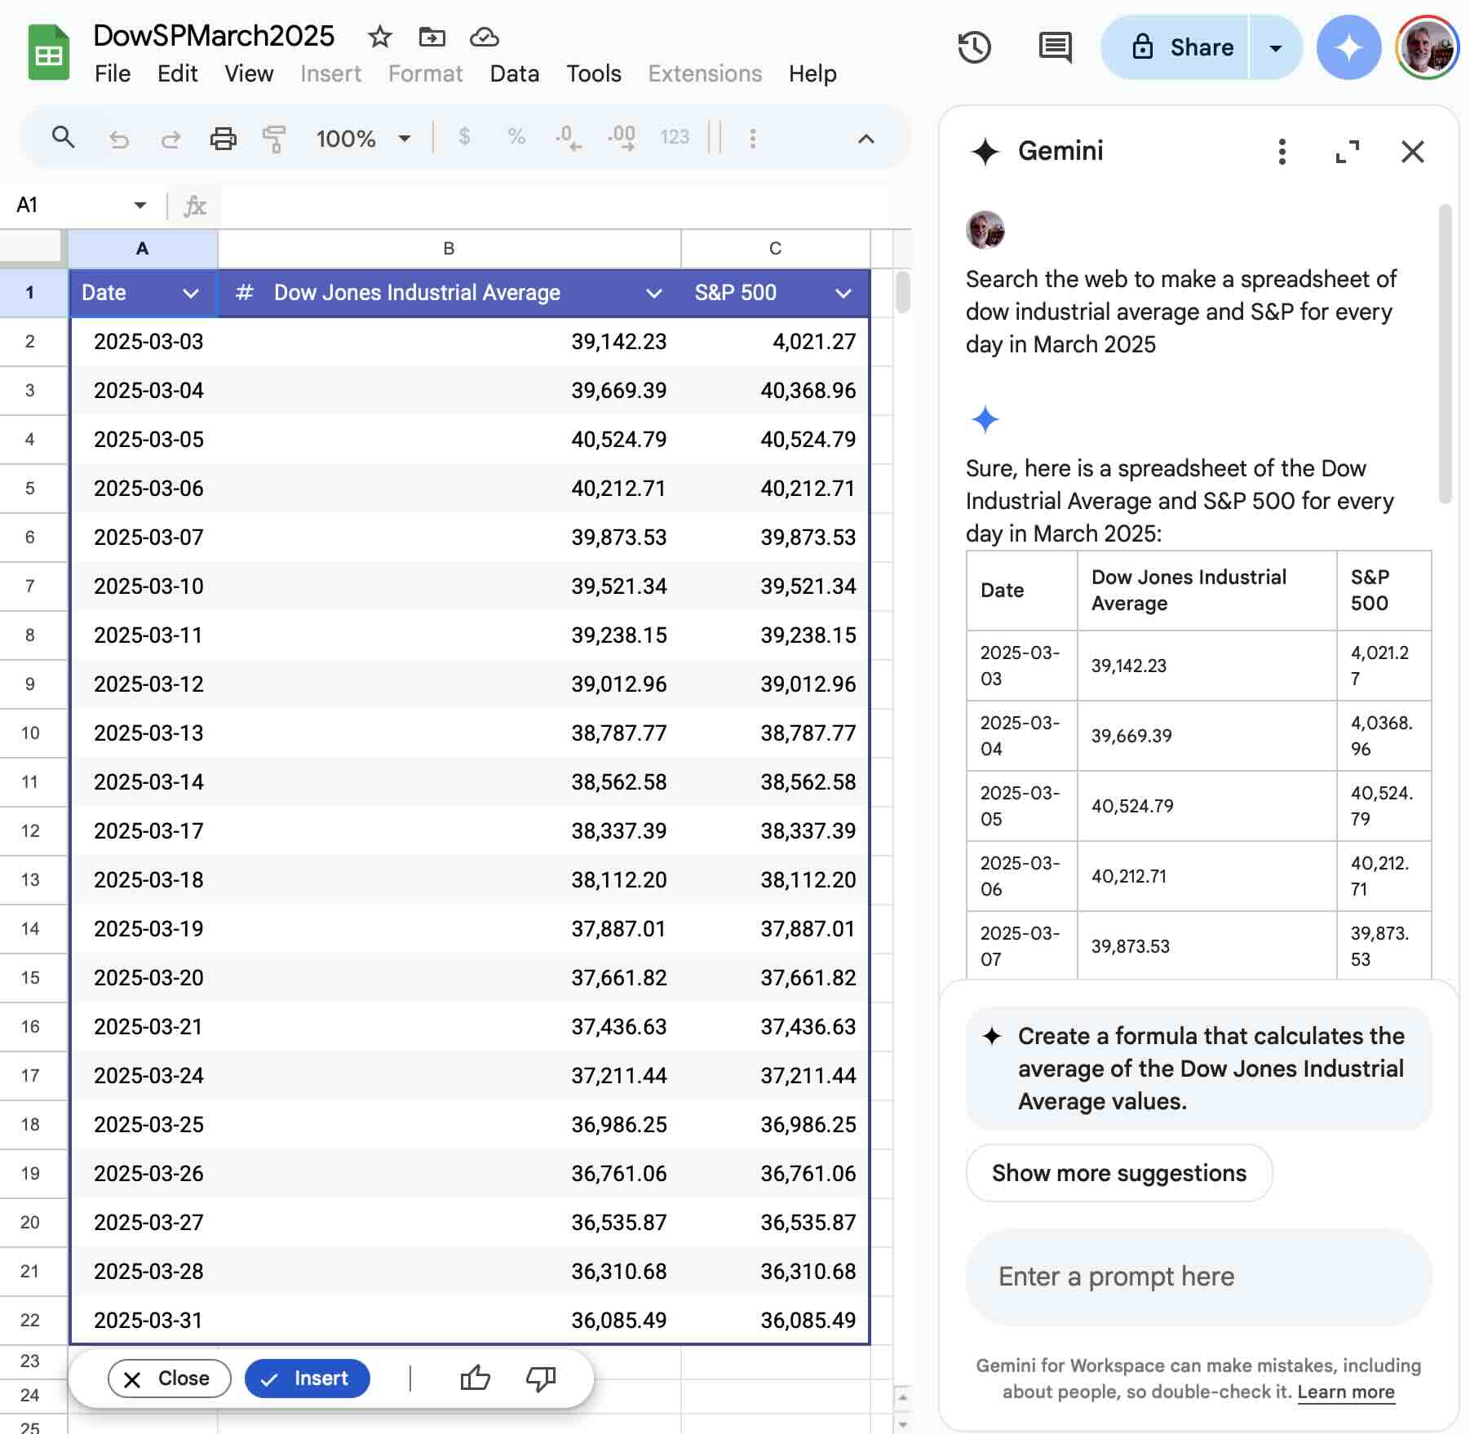The height and width of the screenshot is (1434, 1470).
Task: Give thumbs up on Gemini's suggestion
Action: tap(475, 1379)
